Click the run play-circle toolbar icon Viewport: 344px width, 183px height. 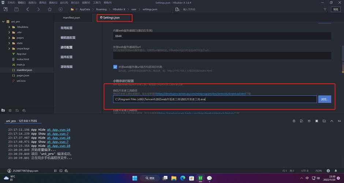tap(60, 9)
